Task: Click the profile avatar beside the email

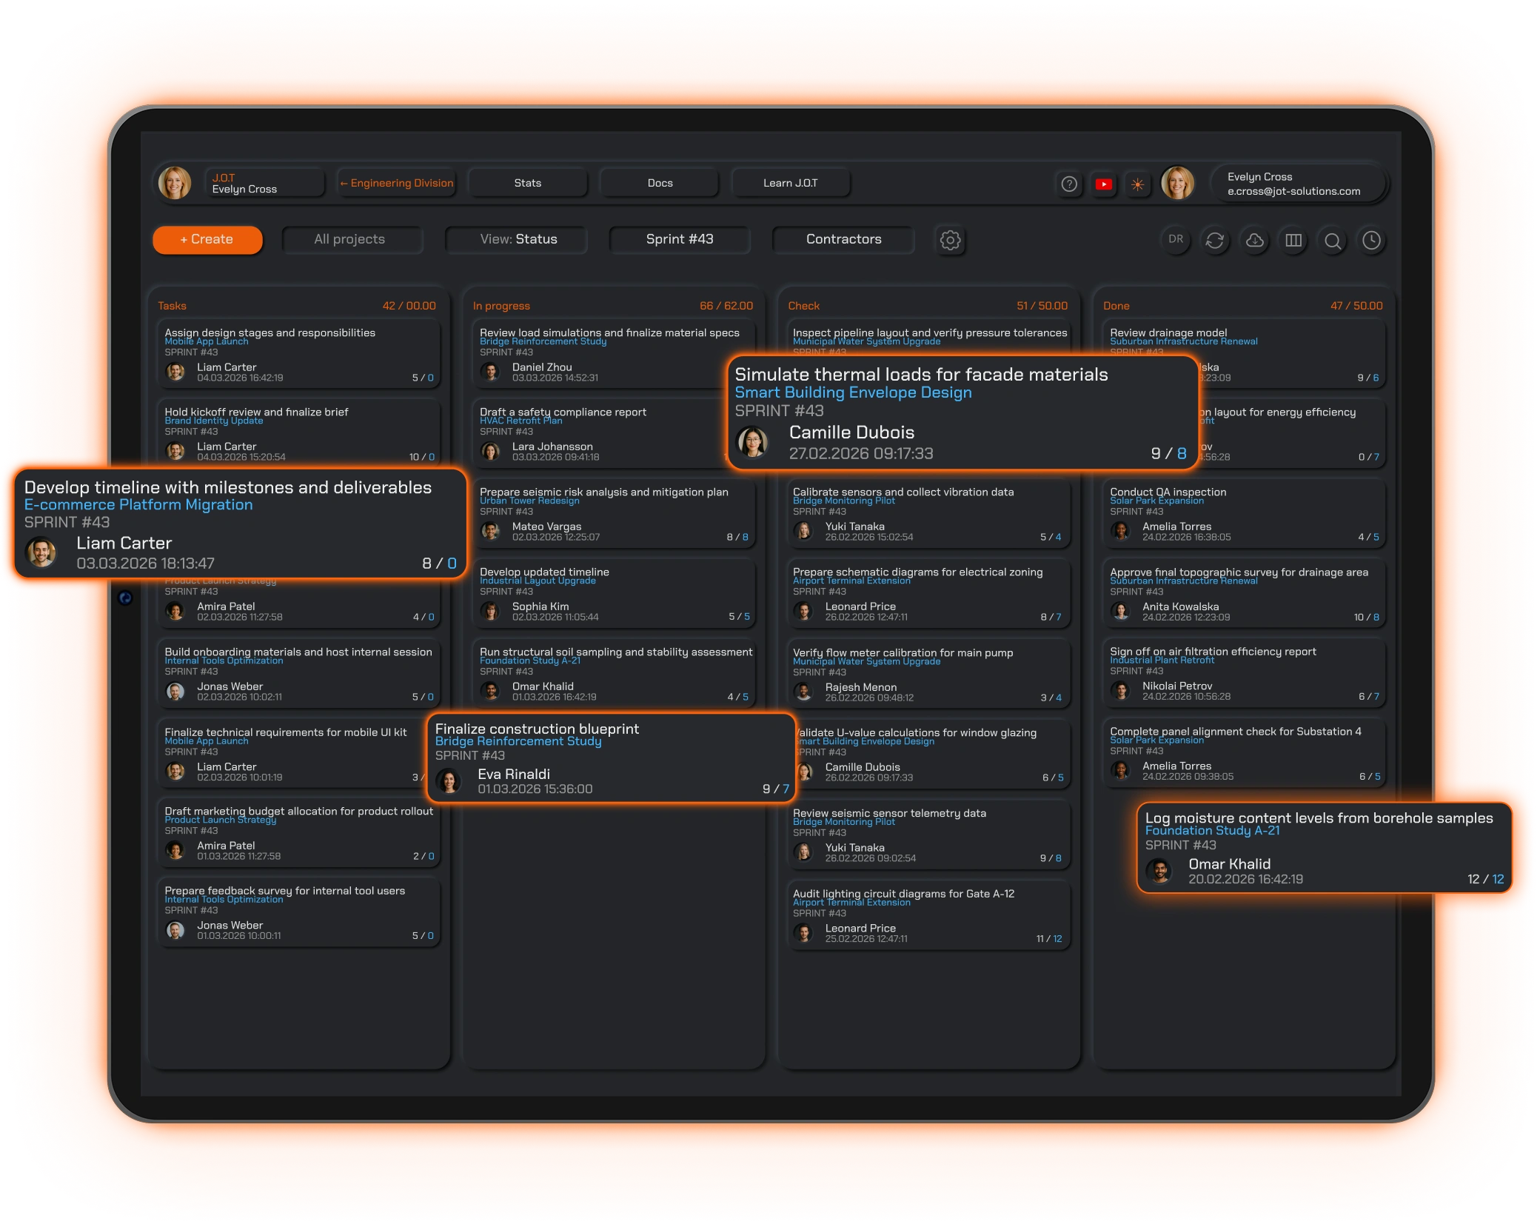Action: tap(1177, 183)
